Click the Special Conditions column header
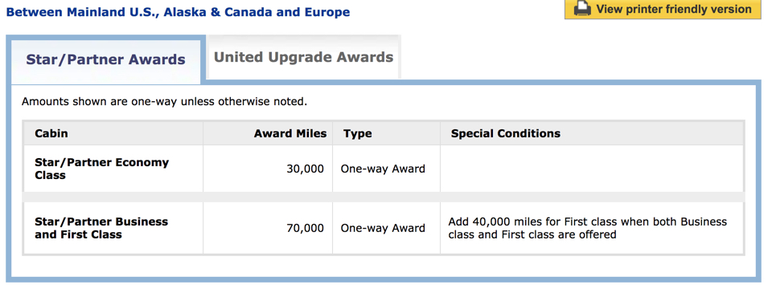The height and width of the screenshot is (289, 768). (x=506, y=133)
